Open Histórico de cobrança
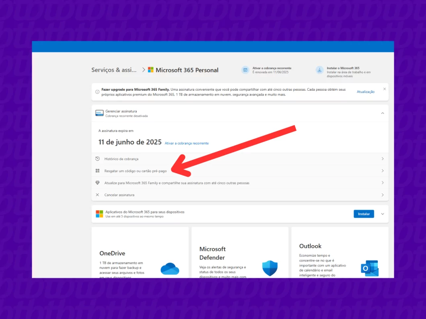Image resolution: width=426 pixels, height=319 pixels. [240, 158]
